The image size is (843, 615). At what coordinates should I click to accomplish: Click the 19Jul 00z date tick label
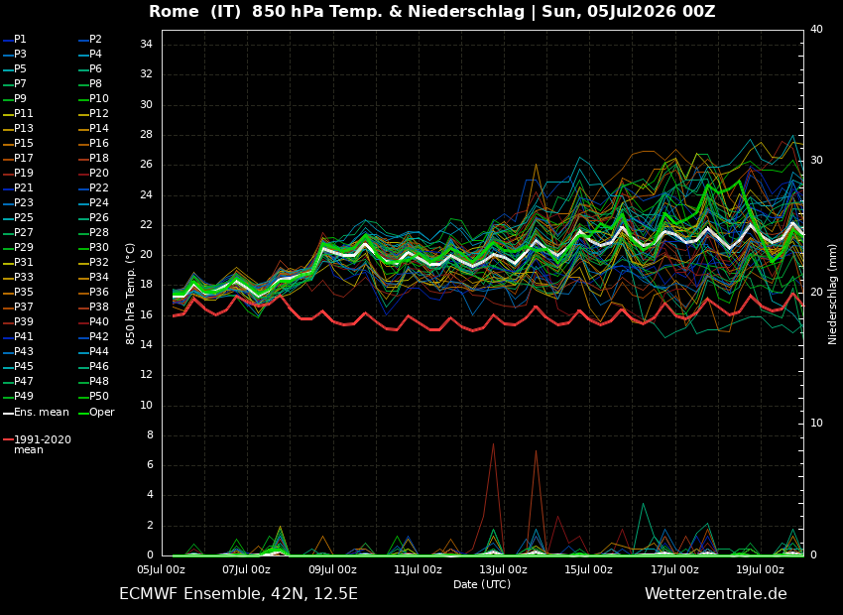pyautogui.click(x=760, y=569)
